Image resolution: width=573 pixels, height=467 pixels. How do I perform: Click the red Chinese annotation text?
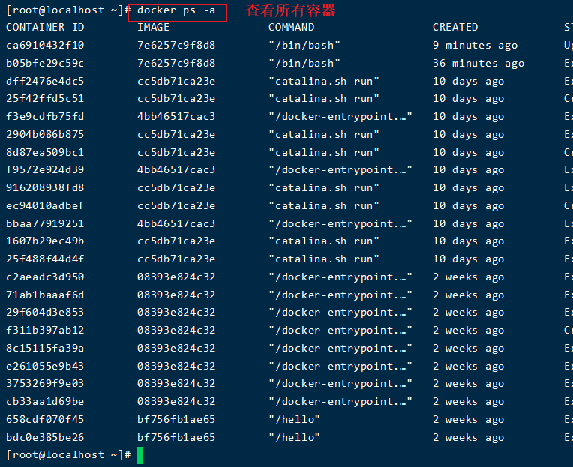tap(290, 10)
